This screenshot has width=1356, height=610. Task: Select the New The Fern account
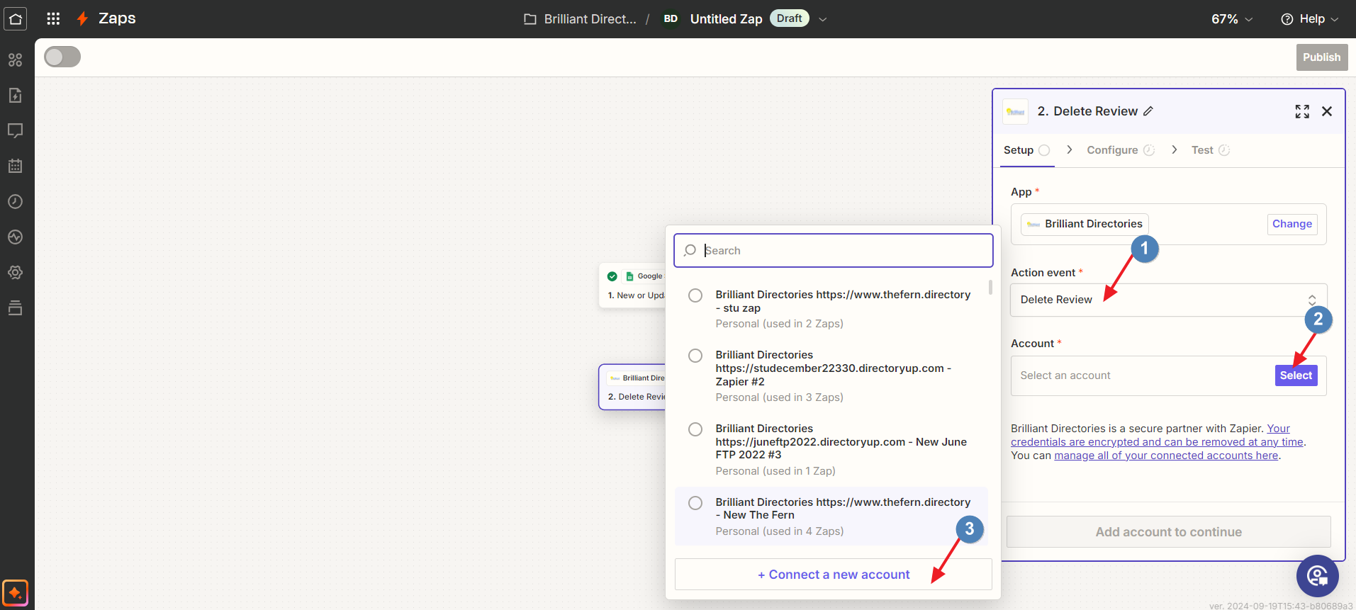[x=831, y=516]
